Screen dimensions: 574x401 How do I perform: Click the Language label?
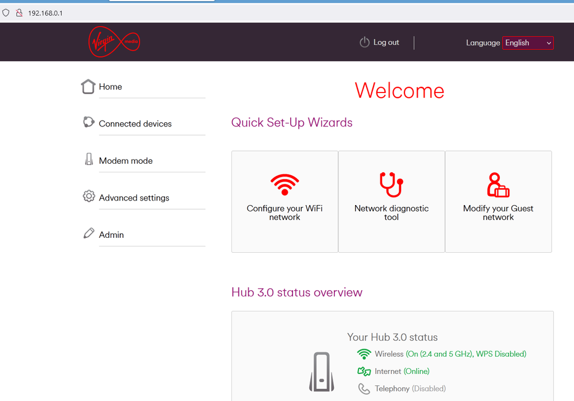pyautogui.click(x=483, y=43)
